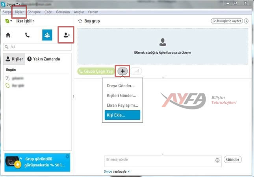The image size is (254, 177).
Task: Click the info icon near Grubu Kişiler'e kaydet
Action: pos(247,21)
